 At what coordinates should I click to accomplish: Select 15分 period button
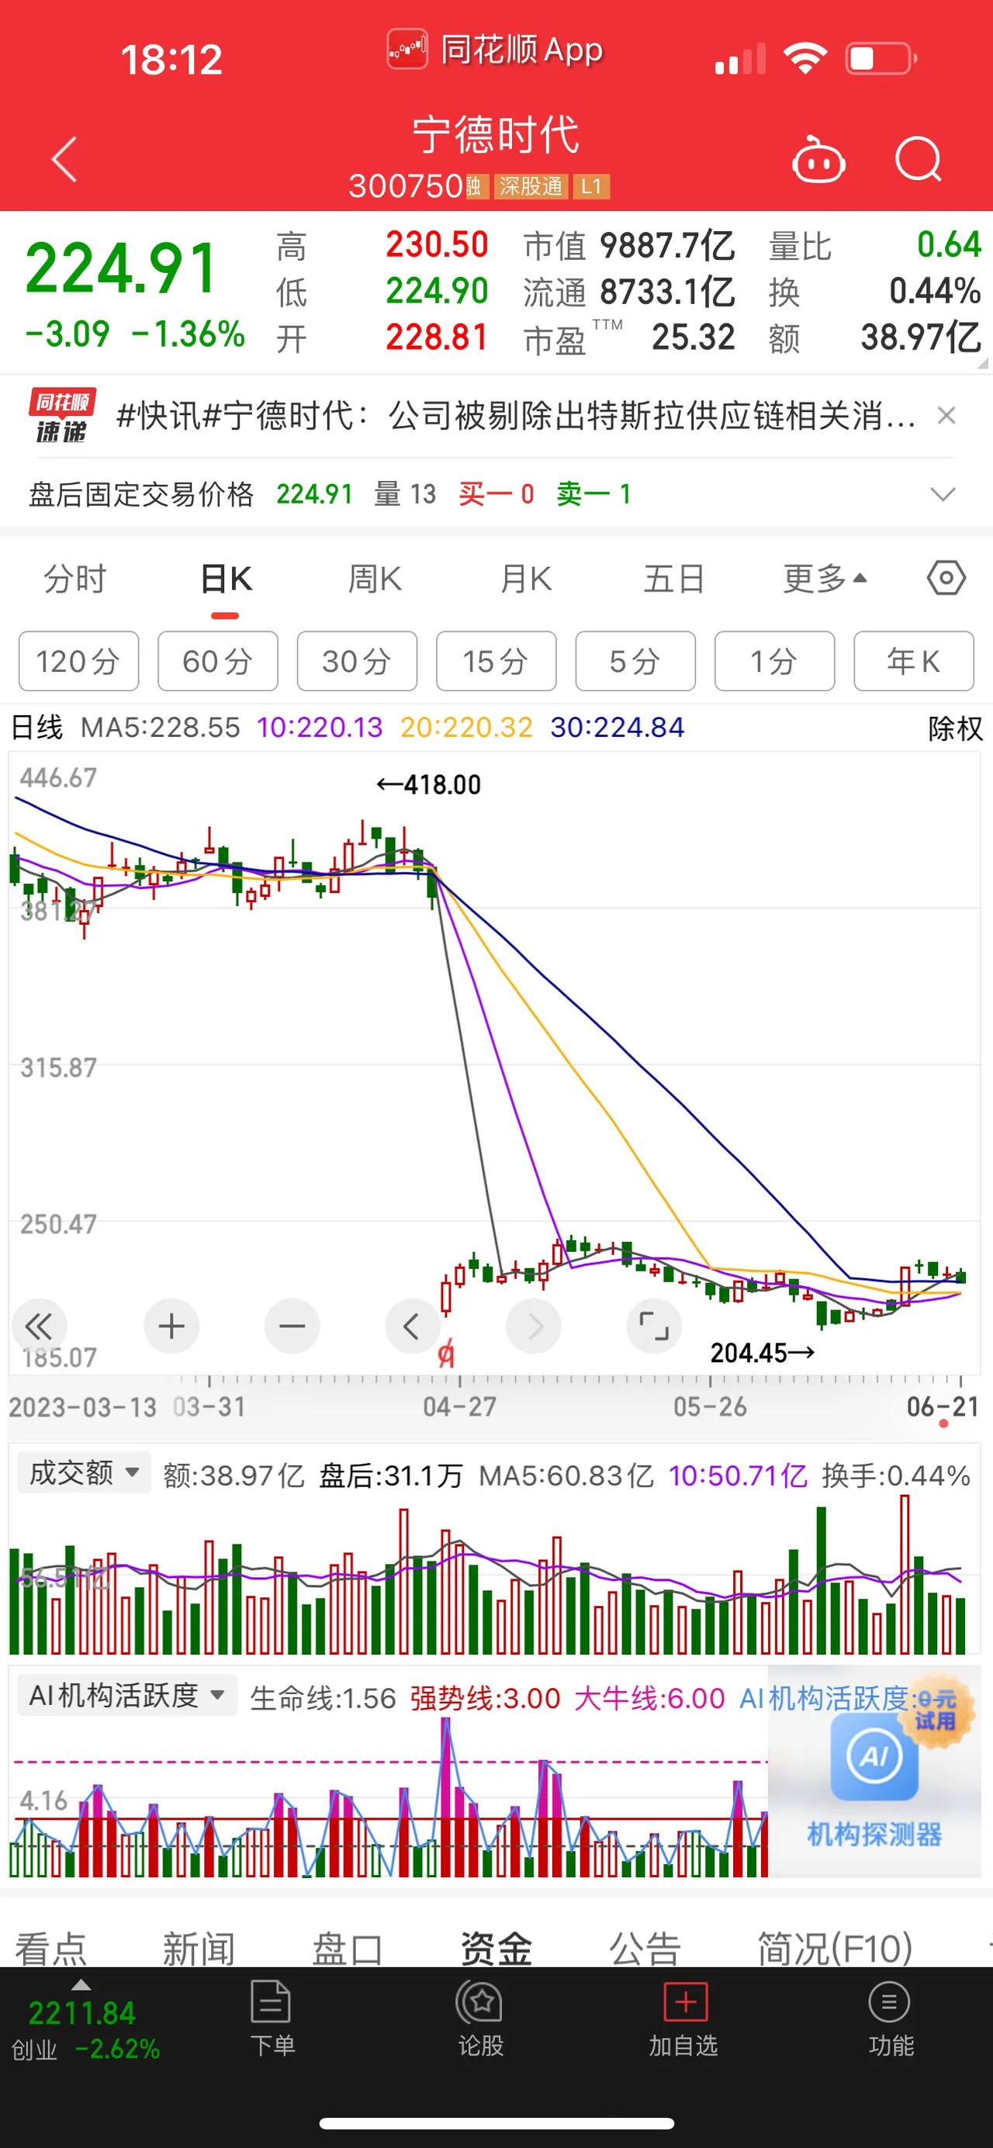(496, 661)
